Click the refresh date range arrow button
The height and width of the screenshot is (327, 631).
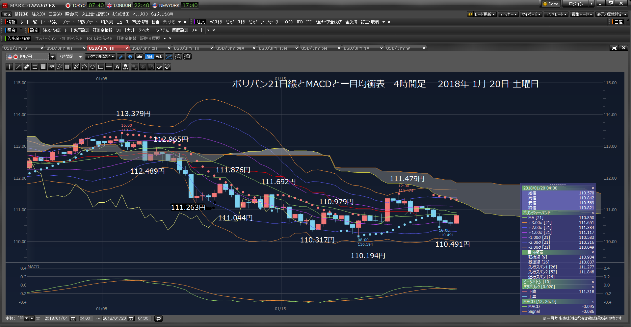coord(158,318)
